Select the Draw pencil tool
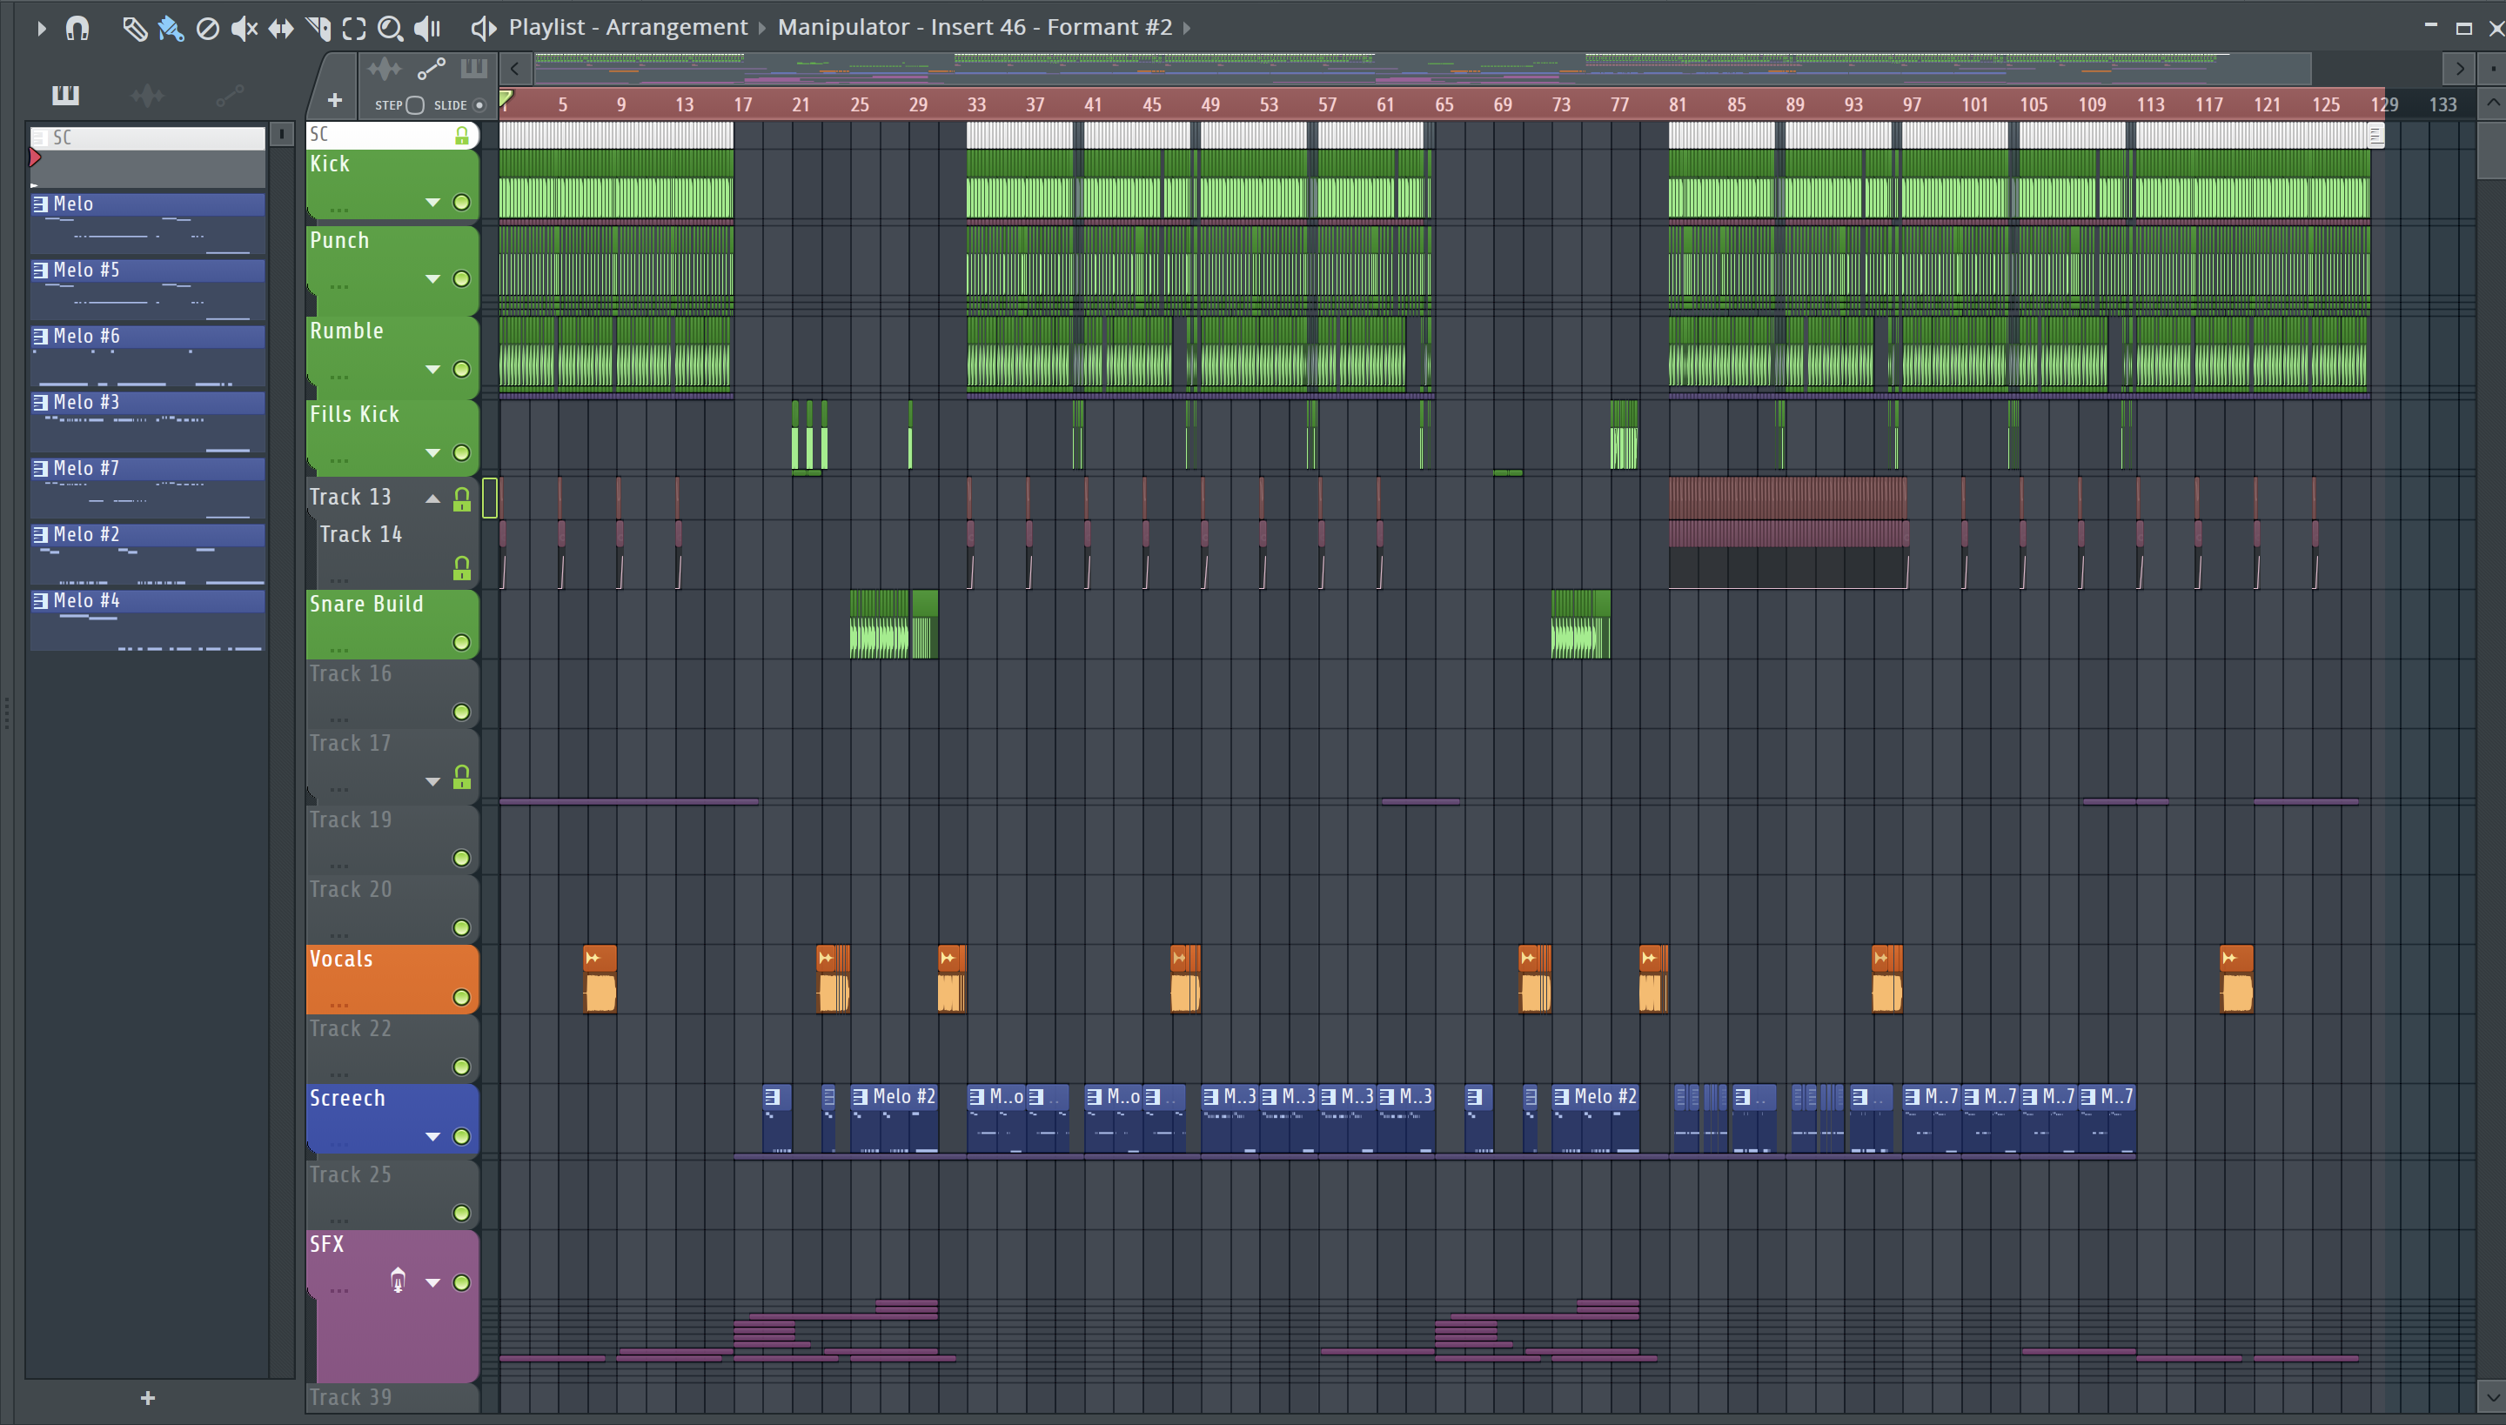 point(134,29)
